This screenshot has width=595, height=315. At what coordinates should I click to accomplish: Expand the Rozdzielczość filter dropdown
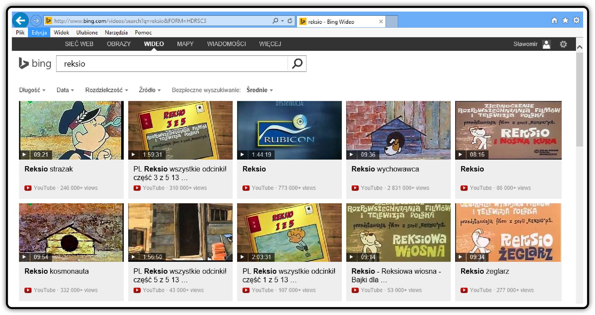(x=107, y=90)
